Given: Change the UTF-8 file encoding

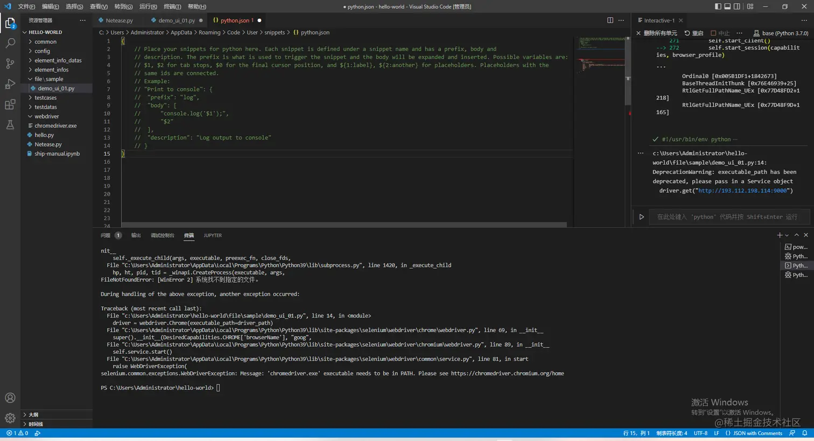Looking at the screenshot, I should pyautogui.click(x=700, y=433).
